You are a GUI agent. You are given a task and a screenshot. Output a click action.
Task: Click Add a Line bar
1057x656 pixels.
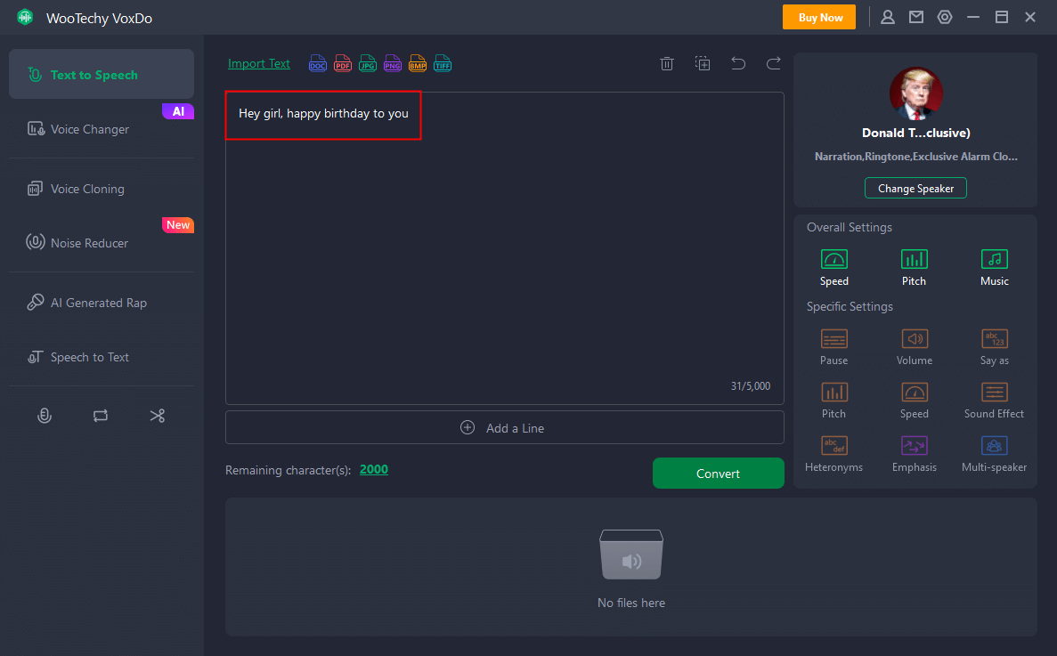coord(505,427)
